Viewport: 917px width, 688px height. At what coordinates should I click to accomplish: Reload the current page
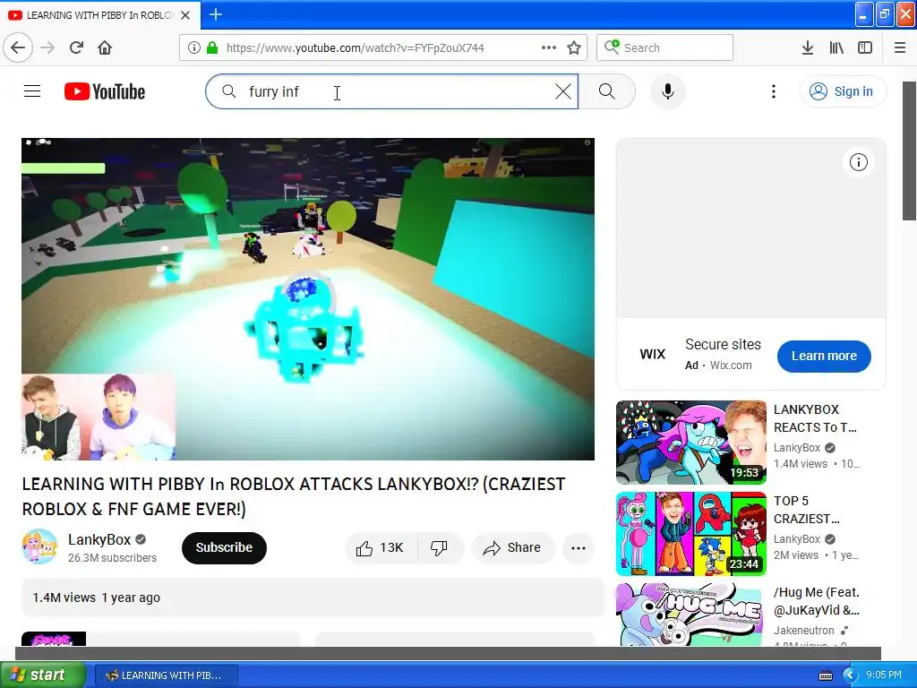point(76,47)
